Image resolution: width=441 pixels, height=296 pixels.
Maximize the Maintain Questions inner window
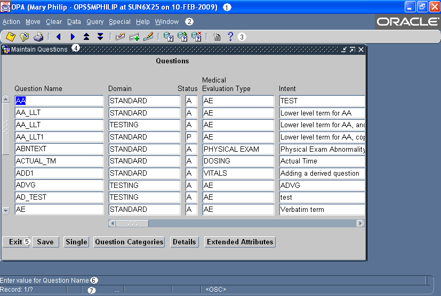(x=352, y=50)
